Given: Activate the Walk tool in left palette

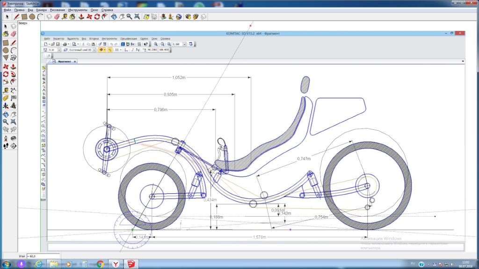Looking at the screenshot, I should click(x=6, y=146).
